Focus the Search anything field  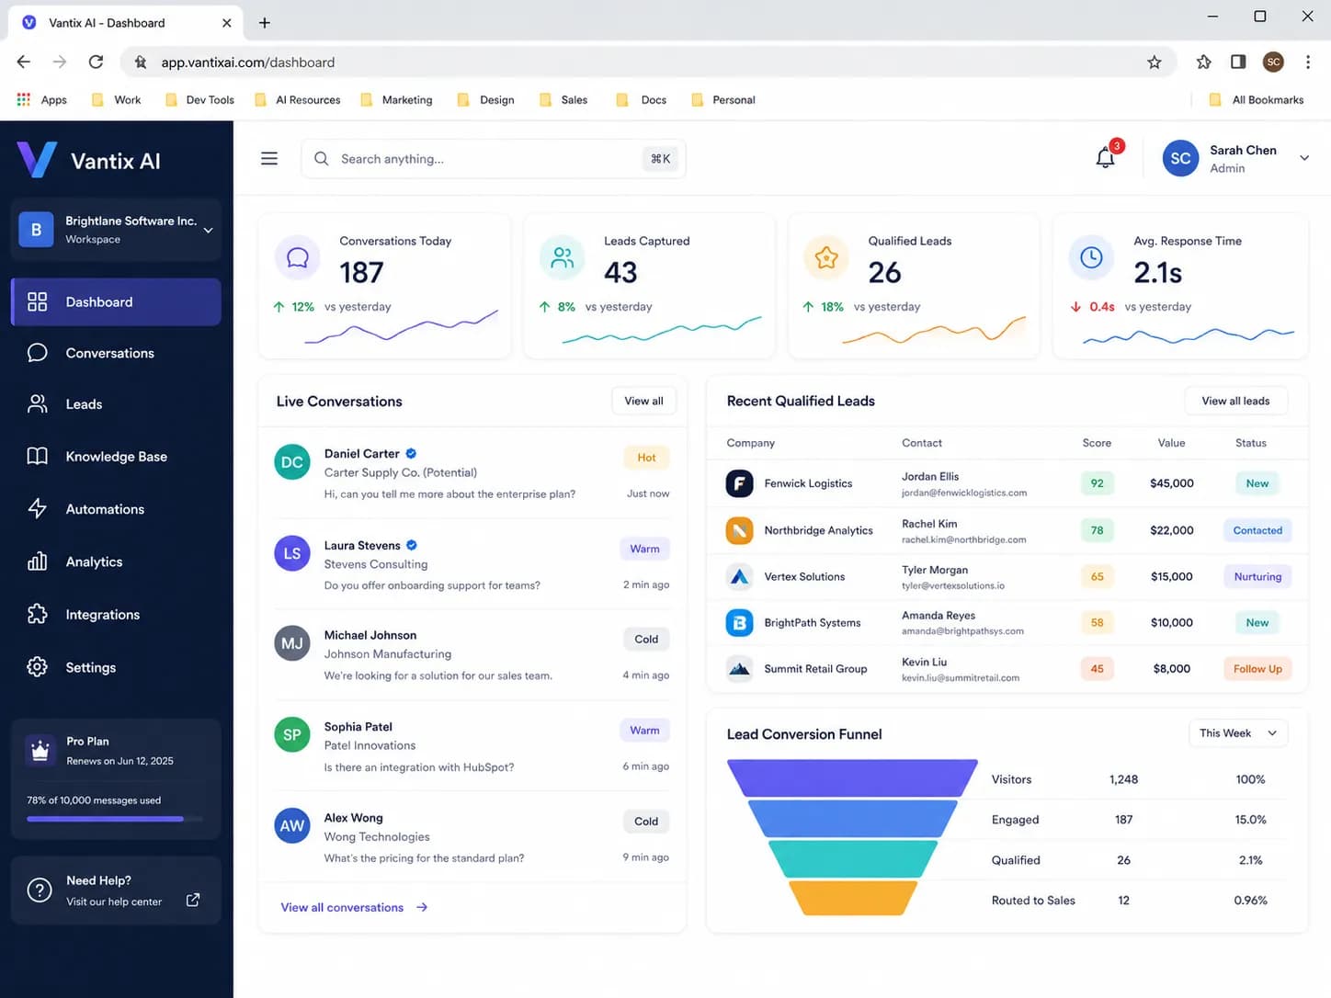493,158
